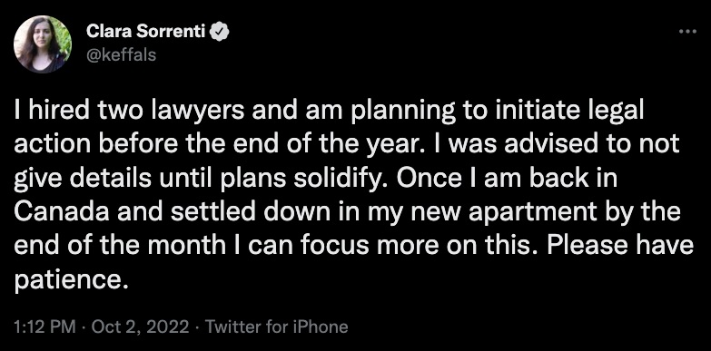
Task: Open the 1:12 PM timestamp
Action: click(44, 327)
